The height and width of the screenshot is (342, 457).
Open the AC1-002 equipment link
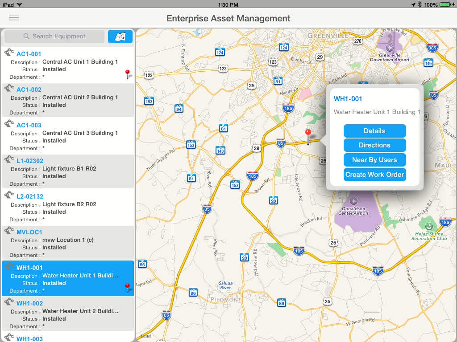[29, 90]
